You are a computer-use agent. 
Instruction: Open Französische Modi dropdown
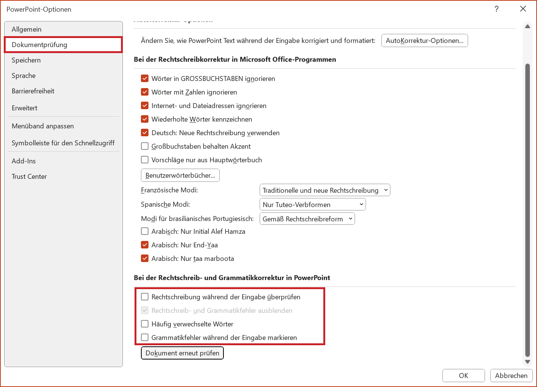pos(325,190)
